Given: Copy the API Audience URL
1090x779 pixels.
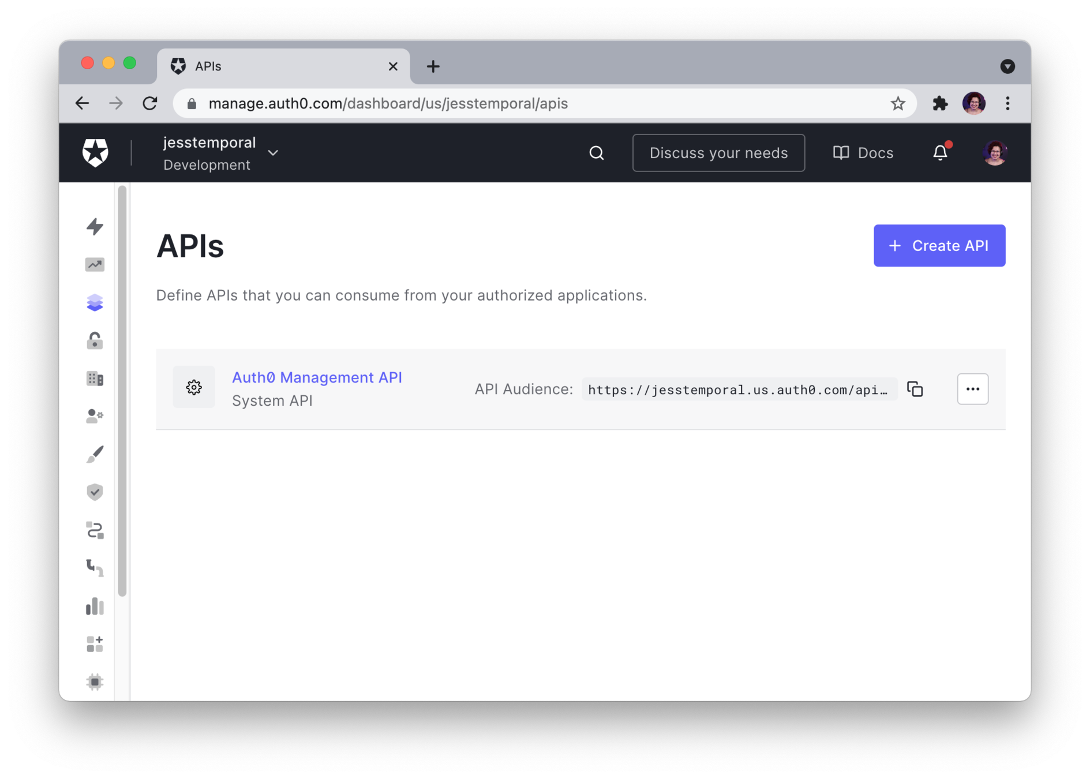Looking at the screenshot, I should coord(915,389).
